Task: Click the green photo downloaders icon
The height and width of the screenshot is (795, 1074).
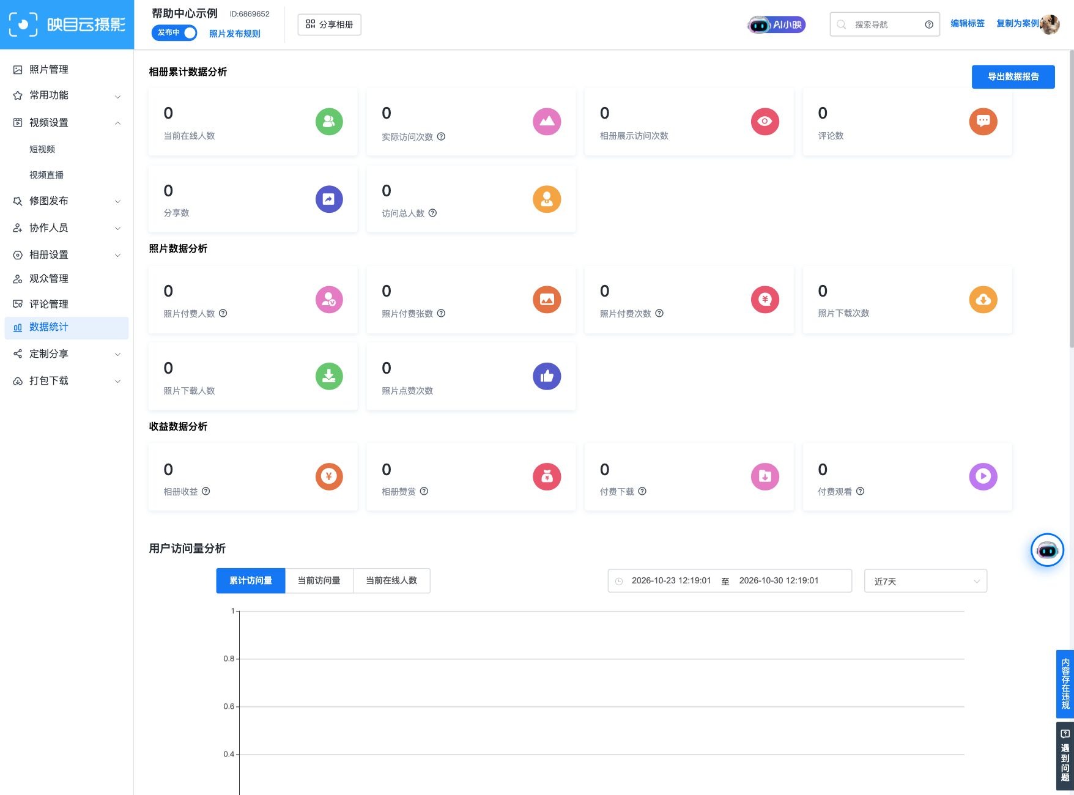Action: pos(329,376)
